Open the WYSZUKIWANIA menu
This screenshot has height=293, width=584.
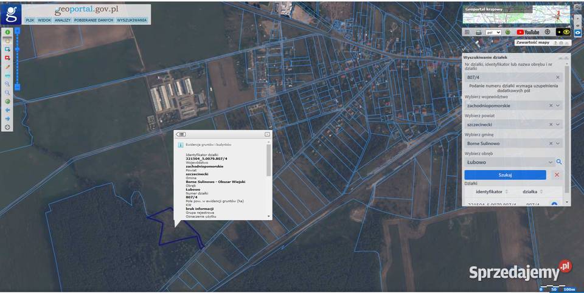(x=132, y=20)
